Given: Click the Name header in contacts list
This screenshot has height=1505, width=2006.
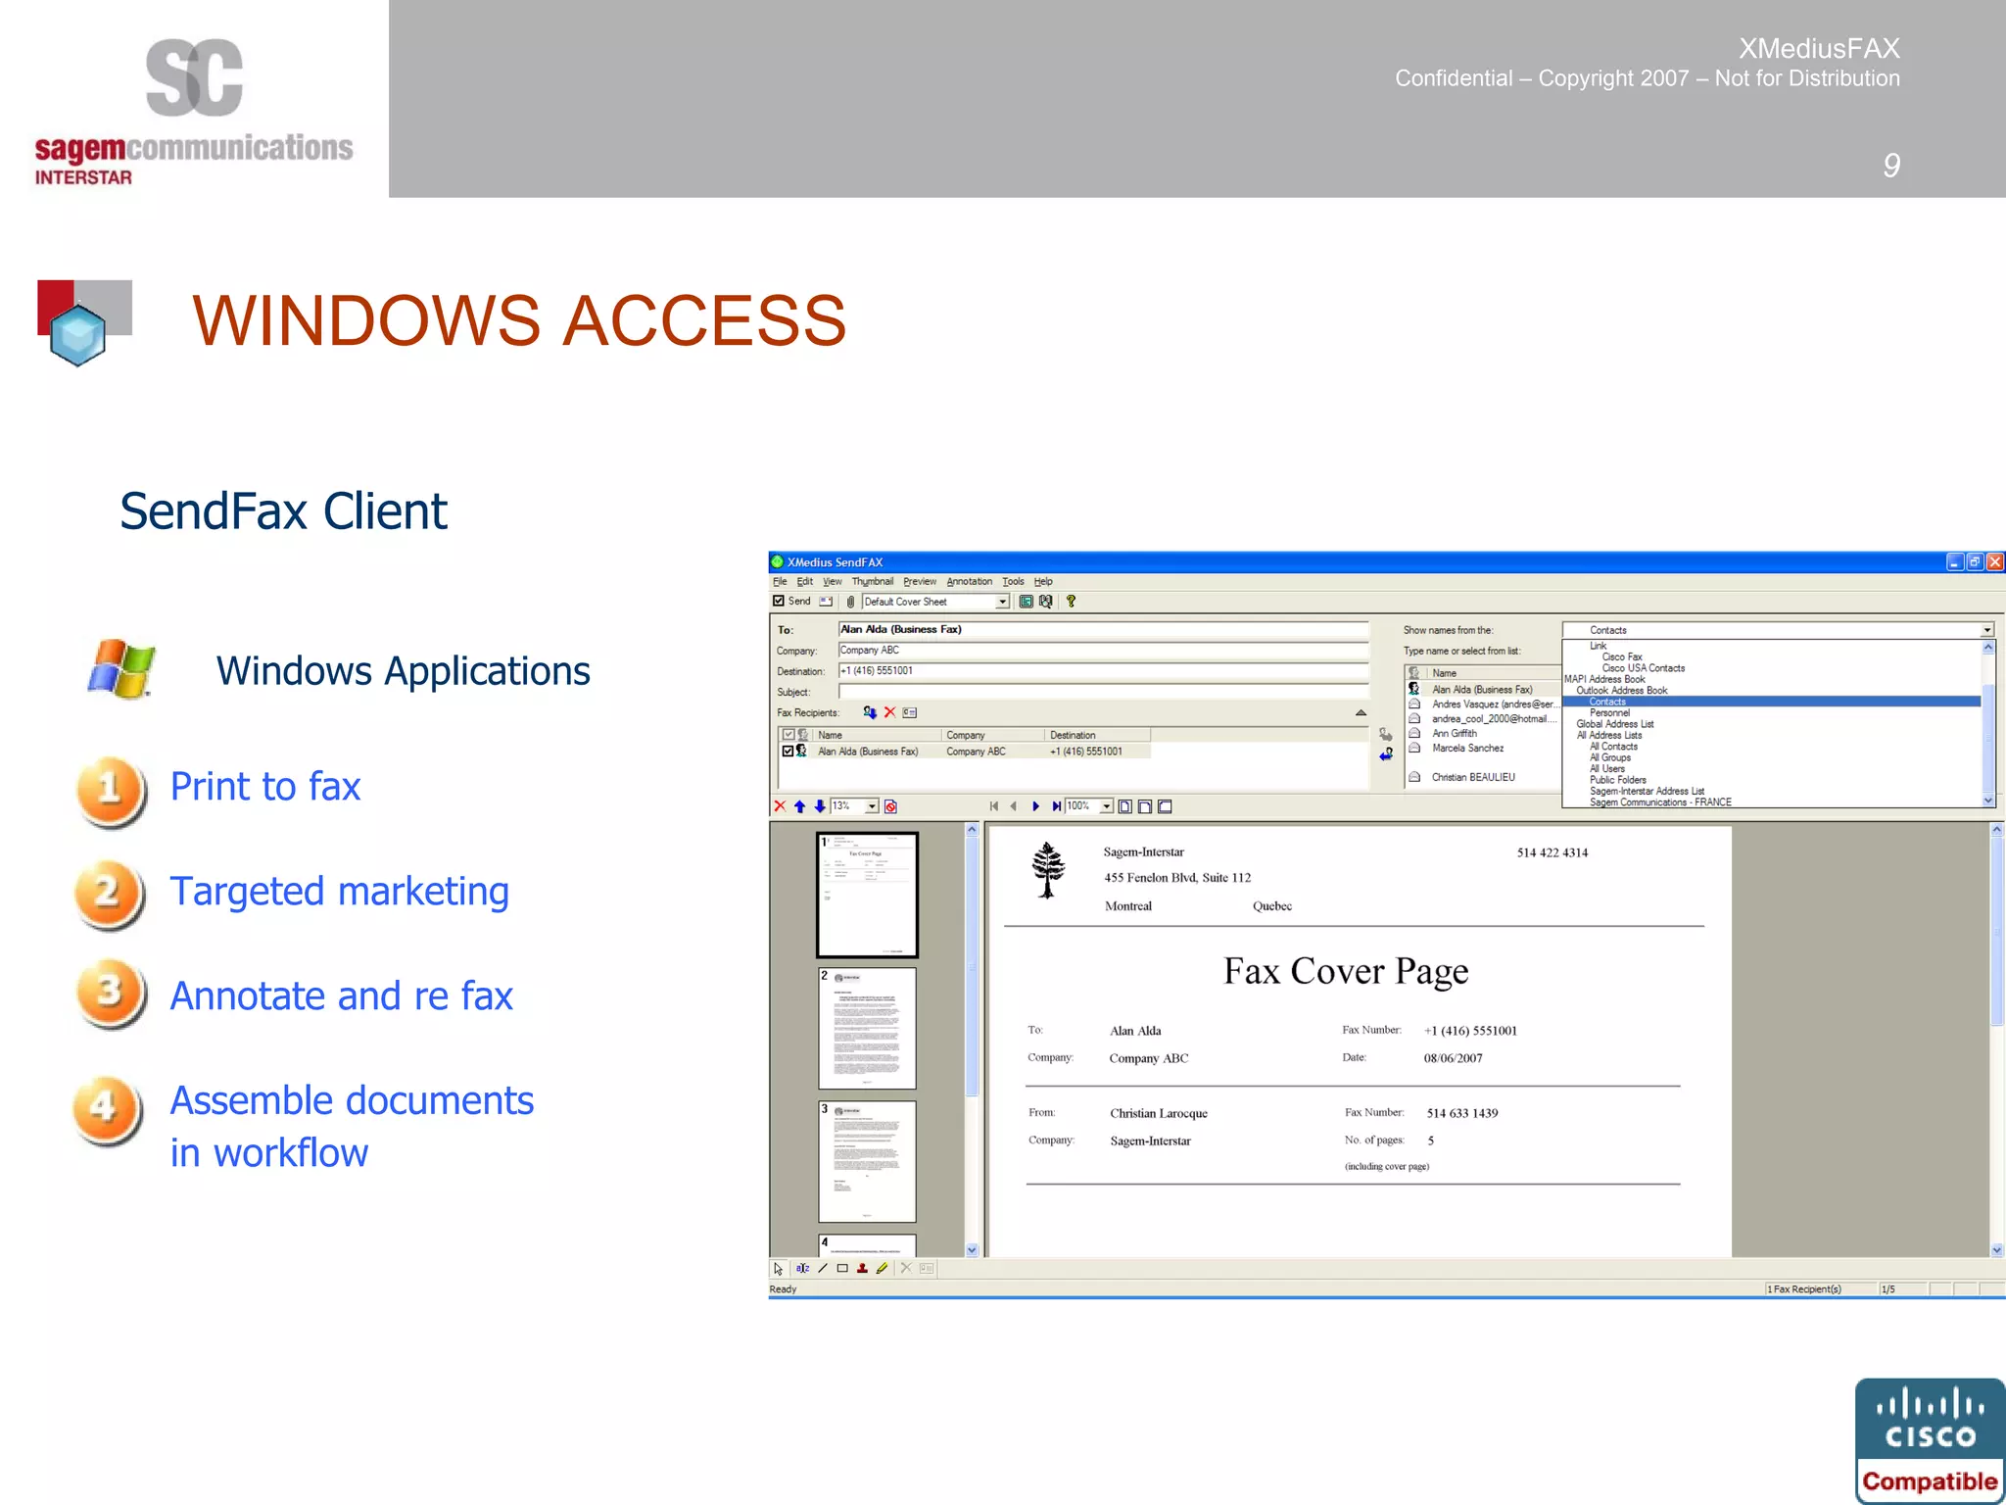Looking at the screenshot, I should point(1493,673).
